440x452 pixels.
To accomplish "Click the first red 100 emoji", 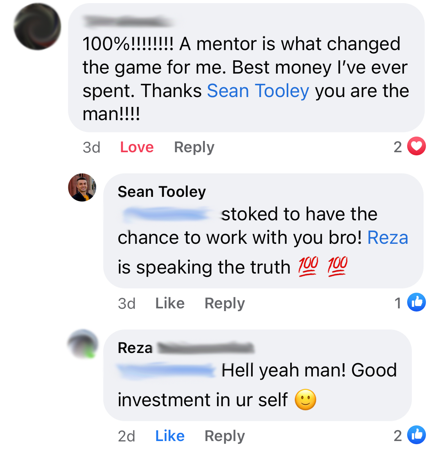I will pyautogui.click(x=308, y=267).
